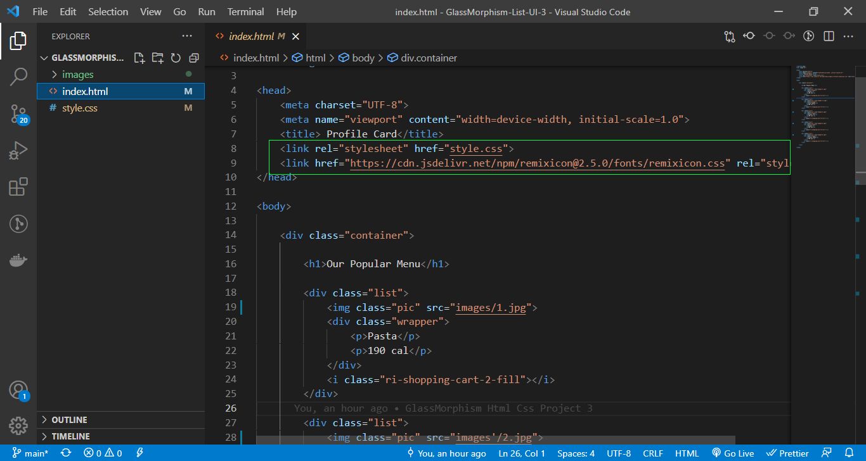This screenshot has width=866, height=461.
Task: Click the body breadcrumb item
Action: click(357, 58)
